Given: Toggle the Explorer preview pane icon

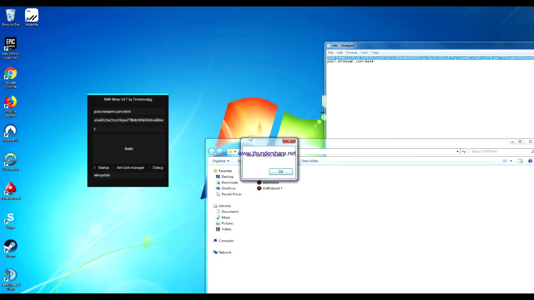Looking at the screenshot, I should pos(520,161).
